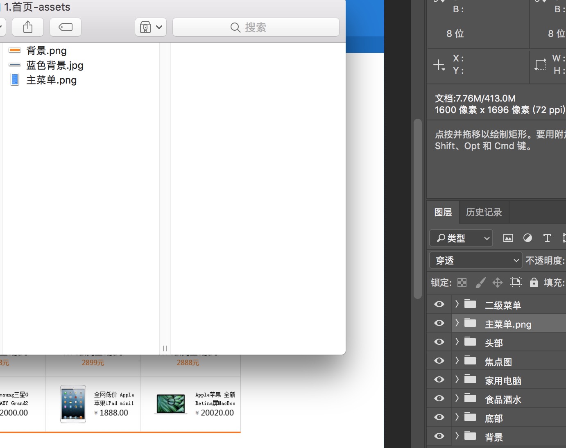Filter layers by pixel layers icon
Image resolution: width=566 pixels, height=448 pixels.
(x=508, y=238)
